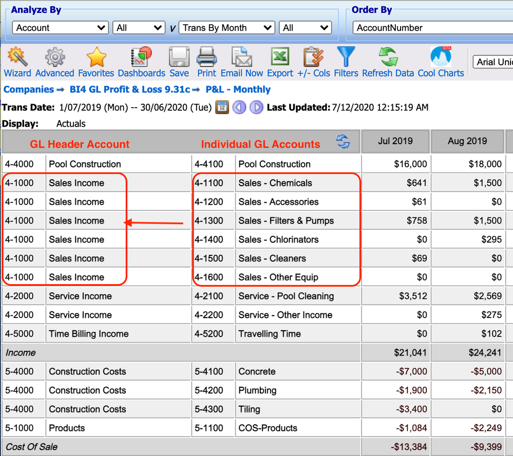Open the Wizard tool
Screen dimensions: 513x456
click(17, 57)
